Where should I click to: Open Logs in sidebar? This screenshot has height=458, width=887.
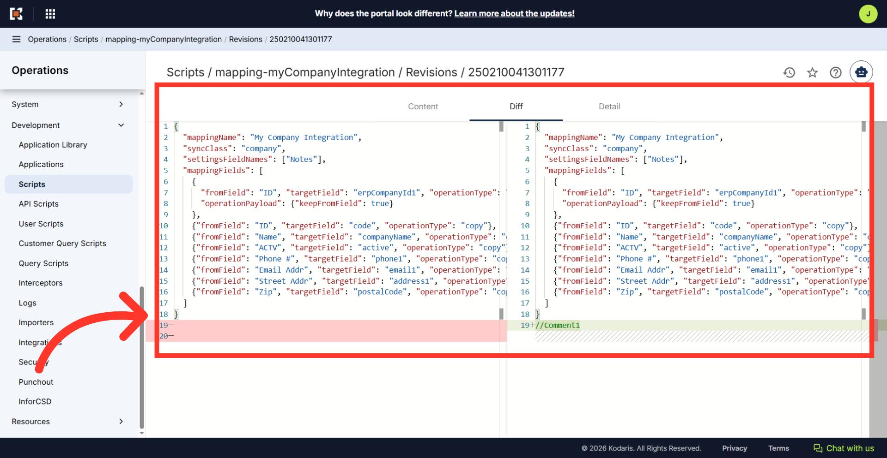pyautogui.click(x=27, y=303)
